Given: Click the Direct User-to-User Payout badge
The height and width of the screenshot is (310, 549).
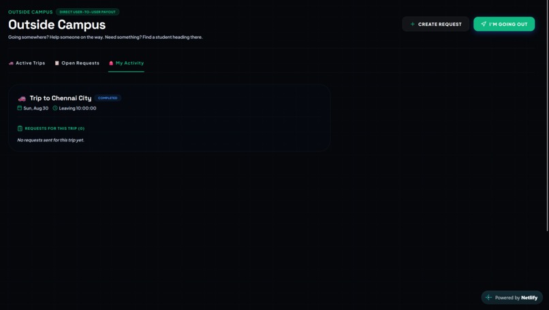Looking at the screenshot, I should tap(88, 12).
